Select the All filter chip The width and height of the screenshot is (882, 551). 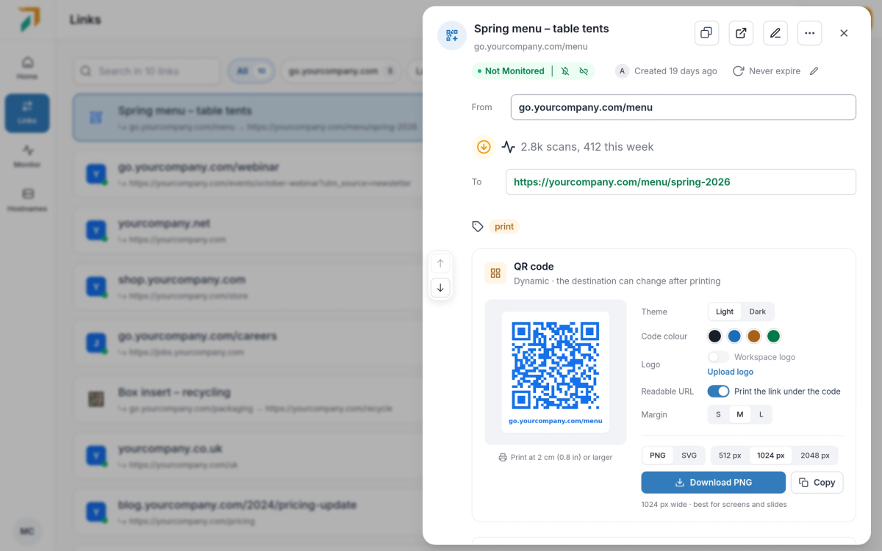[x=251, y=71]
